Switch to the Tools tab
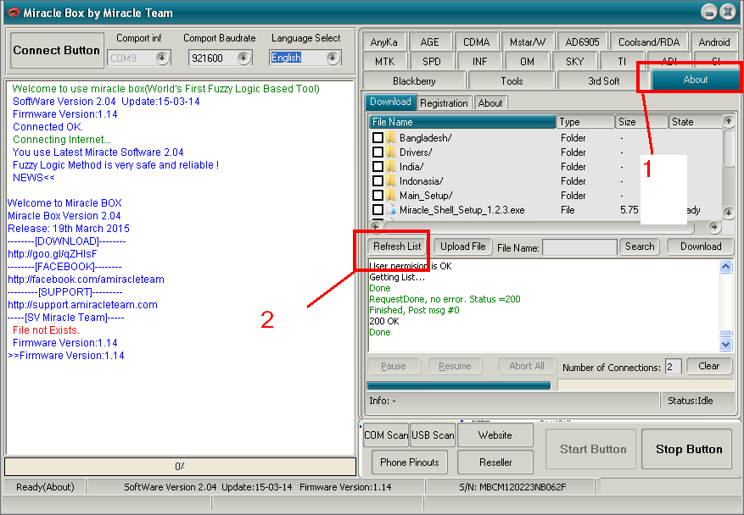 pyautogui.click(x=512, y=81)
